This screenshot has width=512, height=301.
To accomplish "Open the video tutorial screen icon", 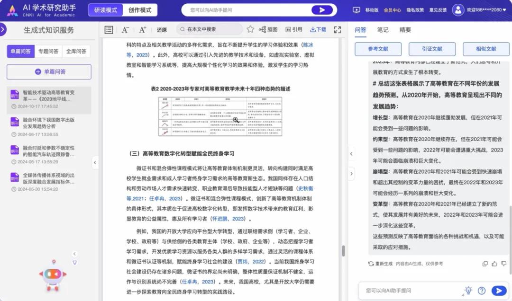I will tap(356, 10).
